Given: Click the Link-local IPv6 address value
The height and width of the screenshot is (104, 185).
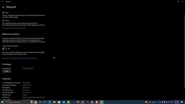Looking at the screenshot, I should 27,85.
